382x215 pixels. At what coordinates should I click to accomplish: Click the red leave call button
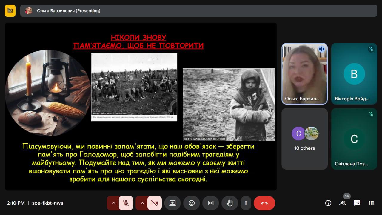[x=264, y=203]
